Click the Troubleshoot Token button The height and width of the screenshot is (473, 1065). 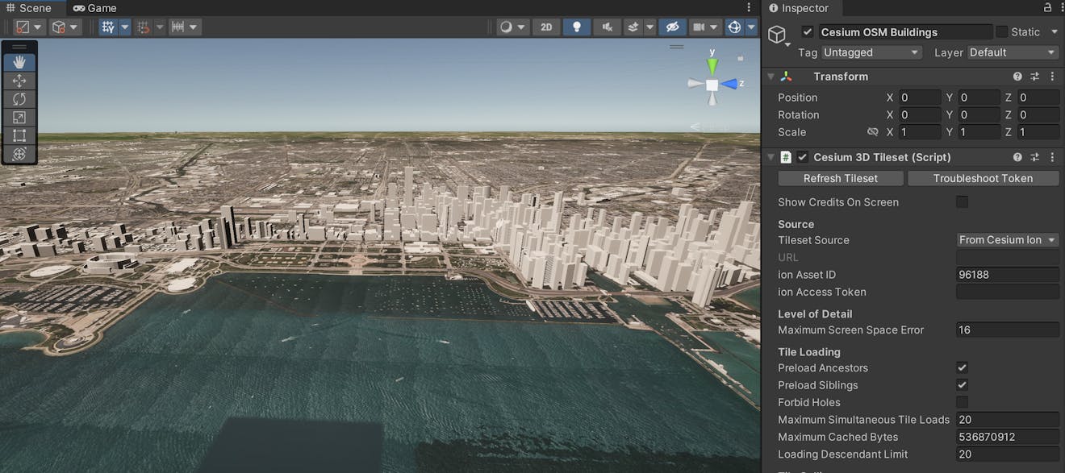pyautogui.click(x=983, y=177)
